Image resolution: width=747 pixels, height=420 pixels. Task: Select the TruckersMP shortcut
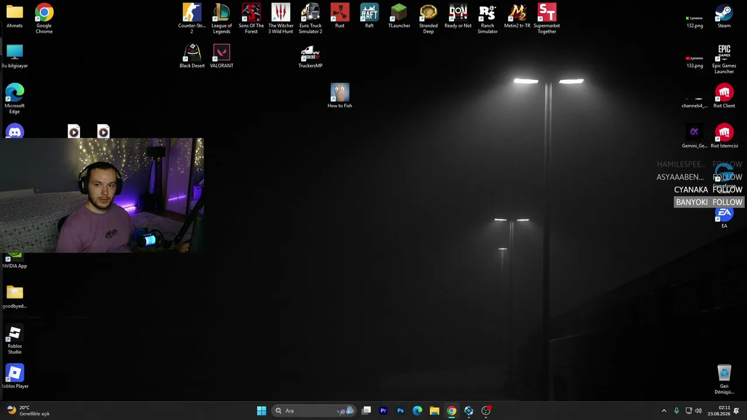coord(310,56)
